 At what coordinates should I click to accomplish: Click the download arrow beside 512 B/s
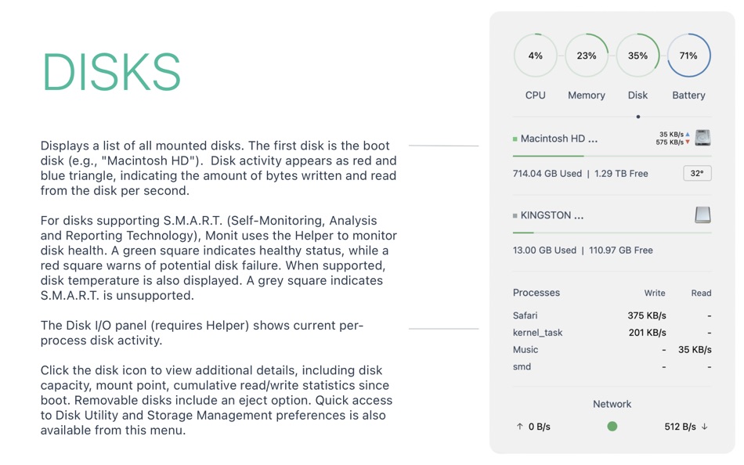tap(705, 427)
